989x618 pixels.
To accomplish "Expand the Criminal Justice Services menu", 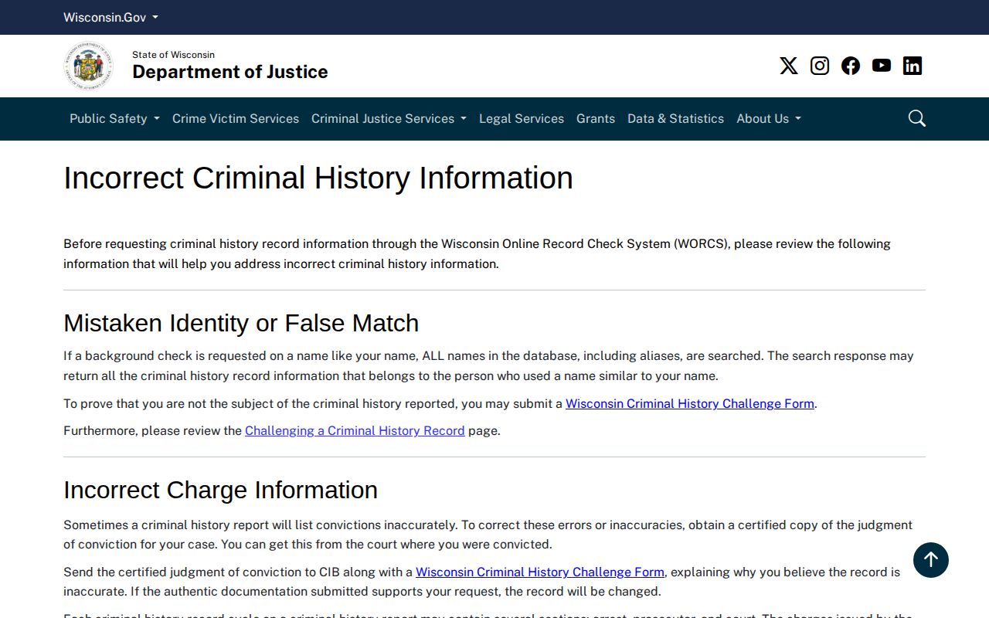I will click(389, 118).
